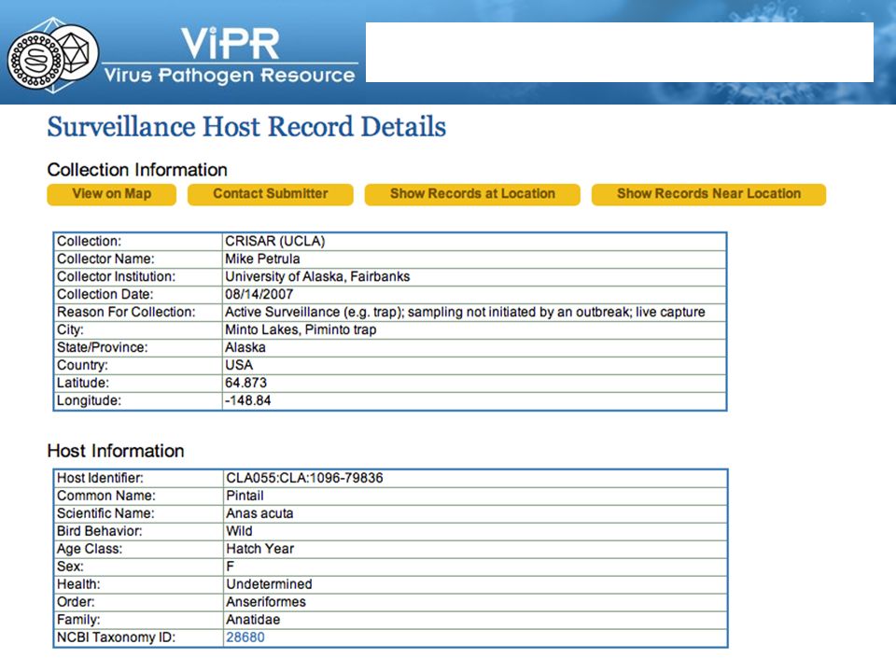Select collector name Mike Petrula
This screenshot has width=896, height=672.
(262, 259)
